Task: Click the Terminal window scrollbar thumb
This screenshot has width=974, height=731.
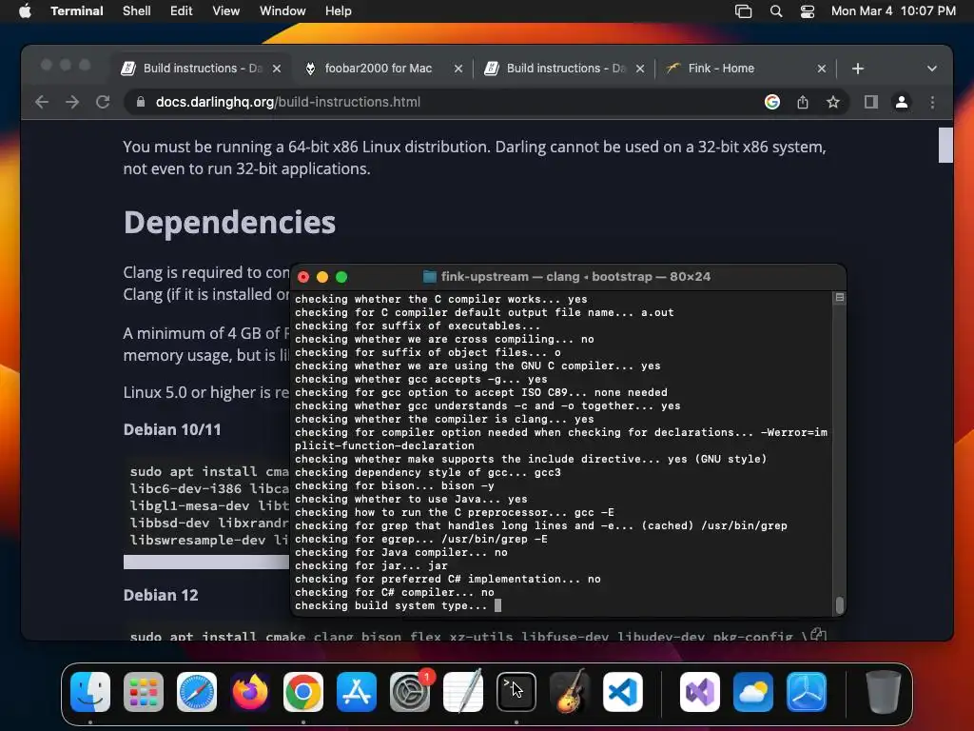Action: click(840, 604)
